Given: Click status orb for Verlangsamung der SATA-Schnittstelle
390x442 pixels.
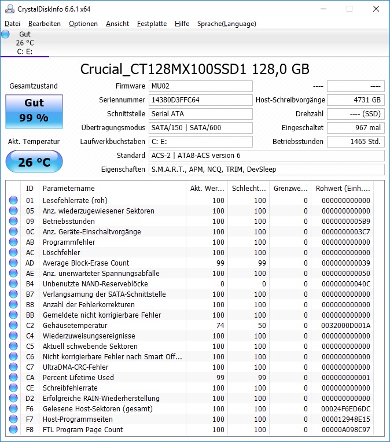Looking at the screenshot, I should pos(13,294).
